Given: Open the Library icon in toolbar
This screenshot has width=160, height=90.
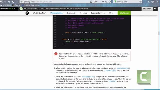Looking at the screenshot, I should coord(148,2).
